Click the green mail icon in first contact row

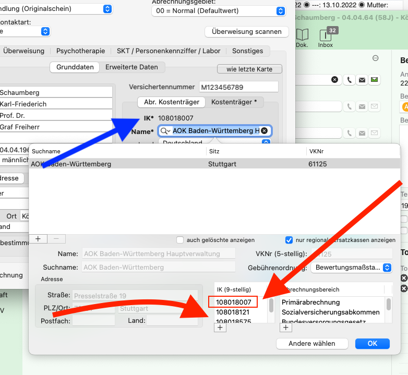[374, 80]
